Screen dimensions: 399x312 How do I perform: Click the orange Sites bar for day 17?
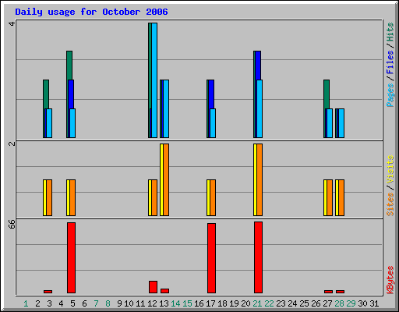[213, 197]
